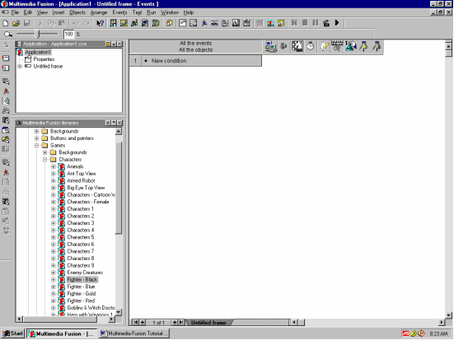Click the Pause button in toolbar

tap(316, 22)
